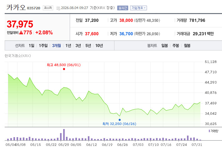Click the current price 37,975
The image size is (222, 149).
click(x=20, y=24)
